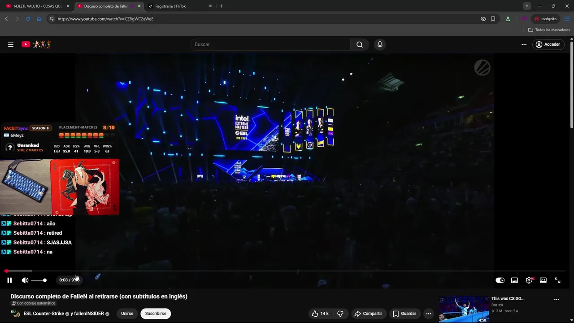Close the '143LETI, VALUTO' tab

click(x=68, y=6)
